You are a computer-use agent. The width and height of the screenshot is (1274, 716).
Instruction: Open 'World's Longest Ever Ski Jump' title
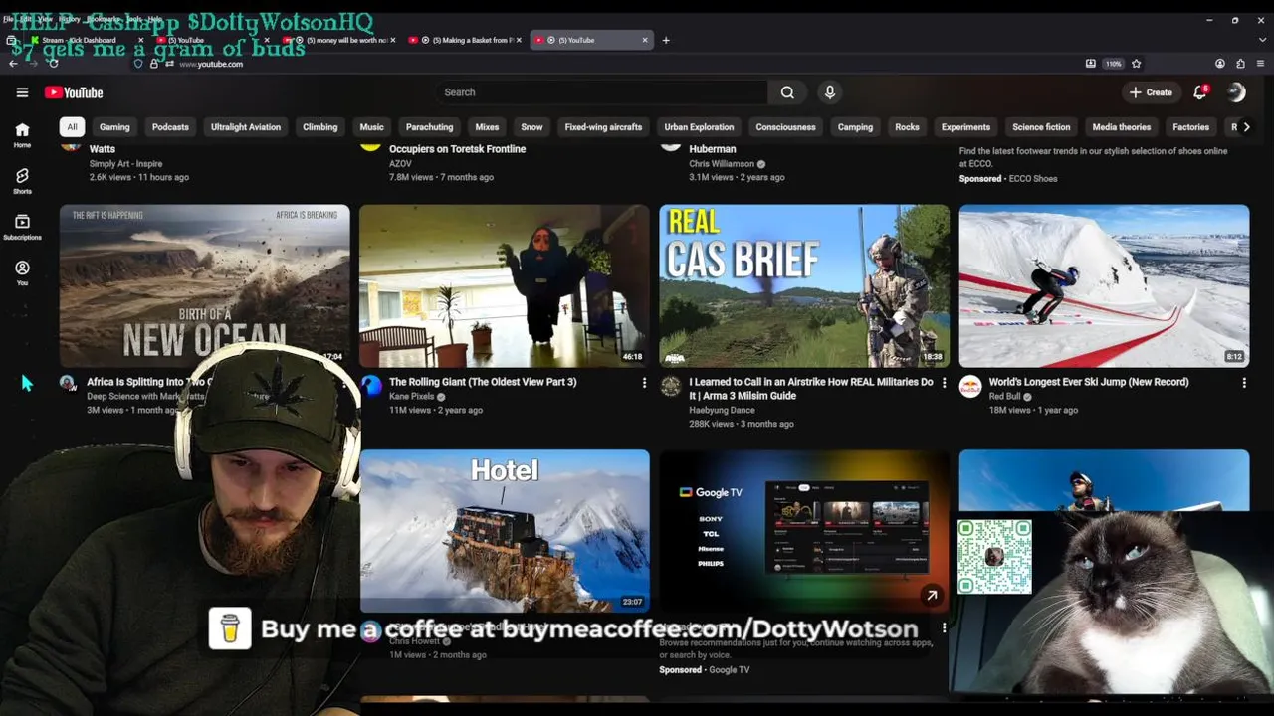tap(1089, 382)
